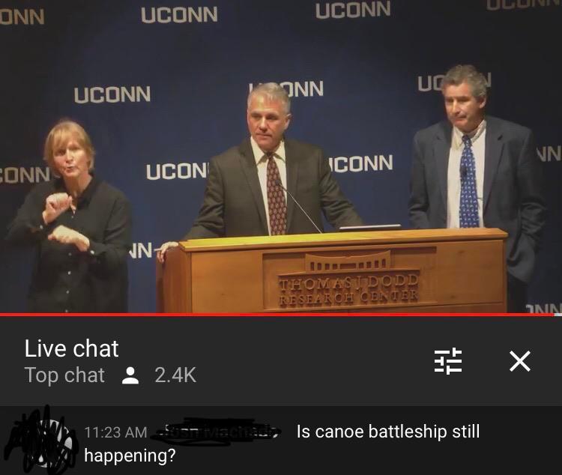The height and width of the screenshot is (475, 562).
Task: Click the 11:23 AM message timestamp
Action: point(115,432)
